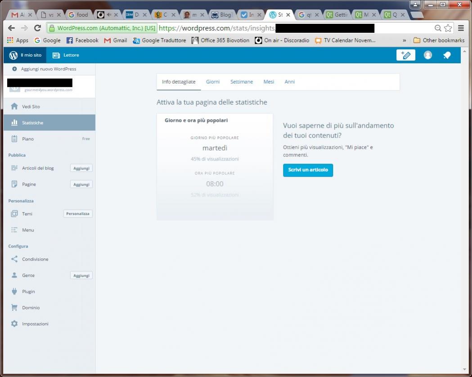
Task: Switch to the Mesi tab
Action: (x=269, y=82)
